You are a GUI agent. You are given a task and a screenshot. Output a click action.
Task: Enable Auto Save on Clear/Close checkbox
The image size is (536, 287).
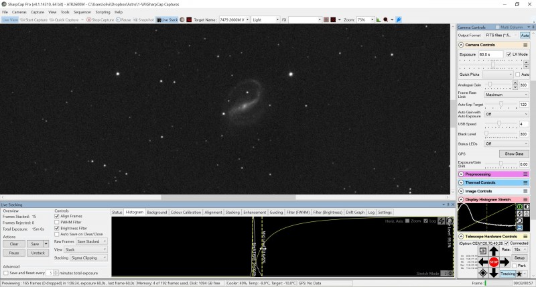point(57,234)
